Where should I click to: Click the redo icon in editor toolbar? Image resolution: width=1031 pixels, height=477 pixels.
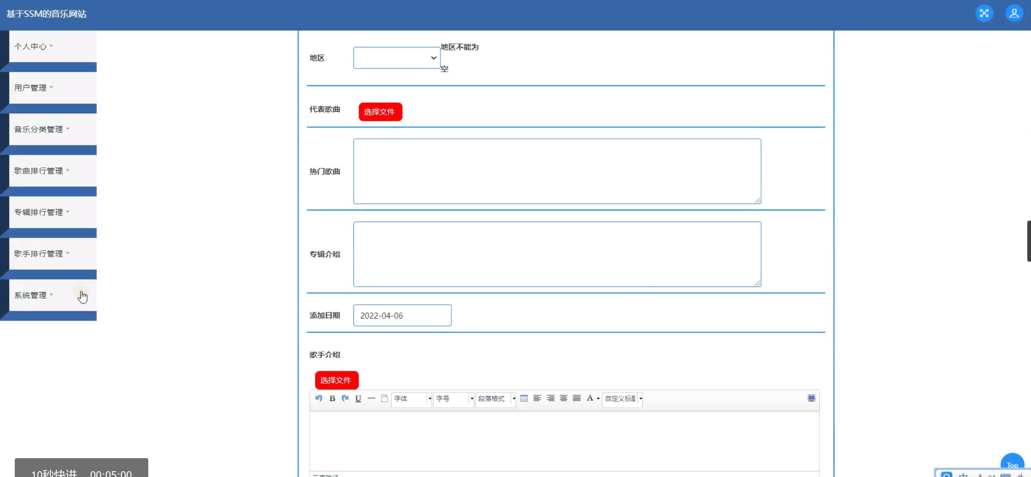point(345,398)
